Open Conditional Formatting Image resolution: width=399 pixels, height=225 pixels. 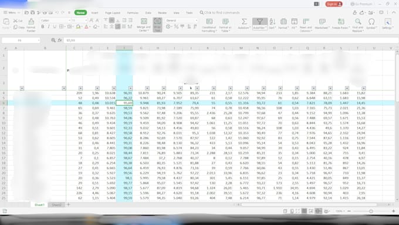209,25
